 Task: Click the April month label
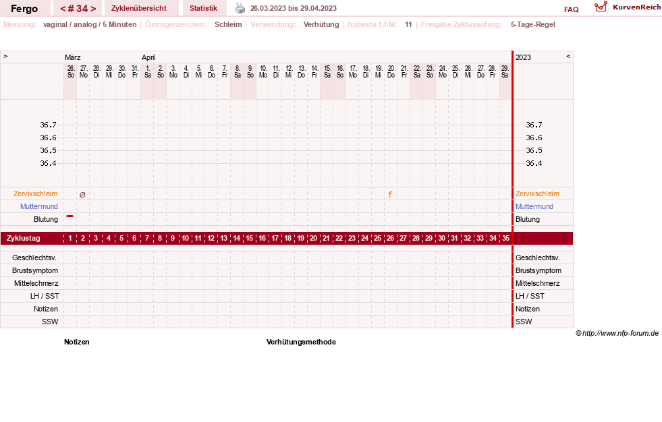tap(148, 57)
